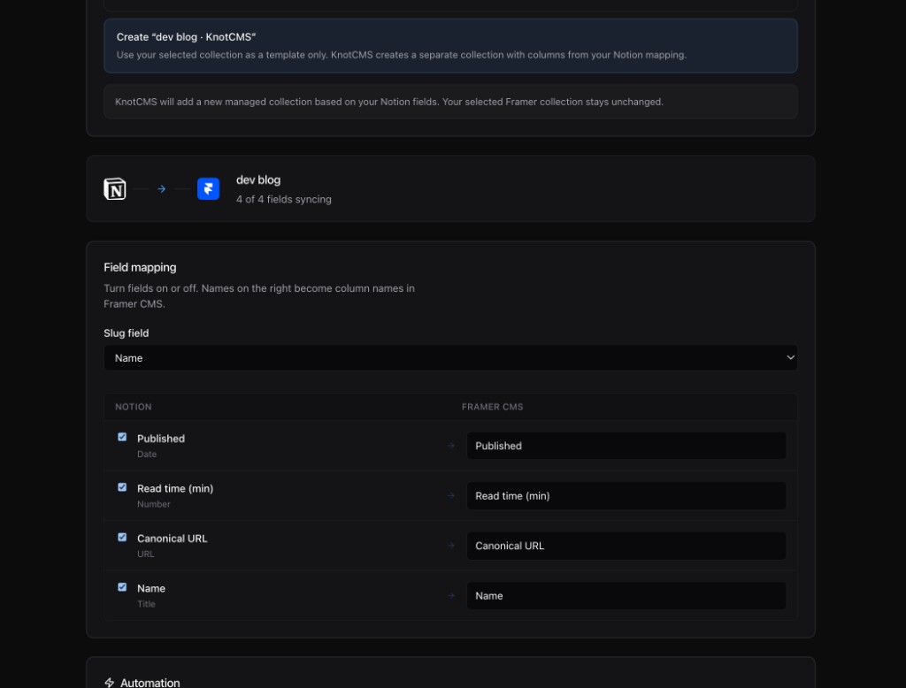Click the arrow in the Read time row

tap(450, 495)
